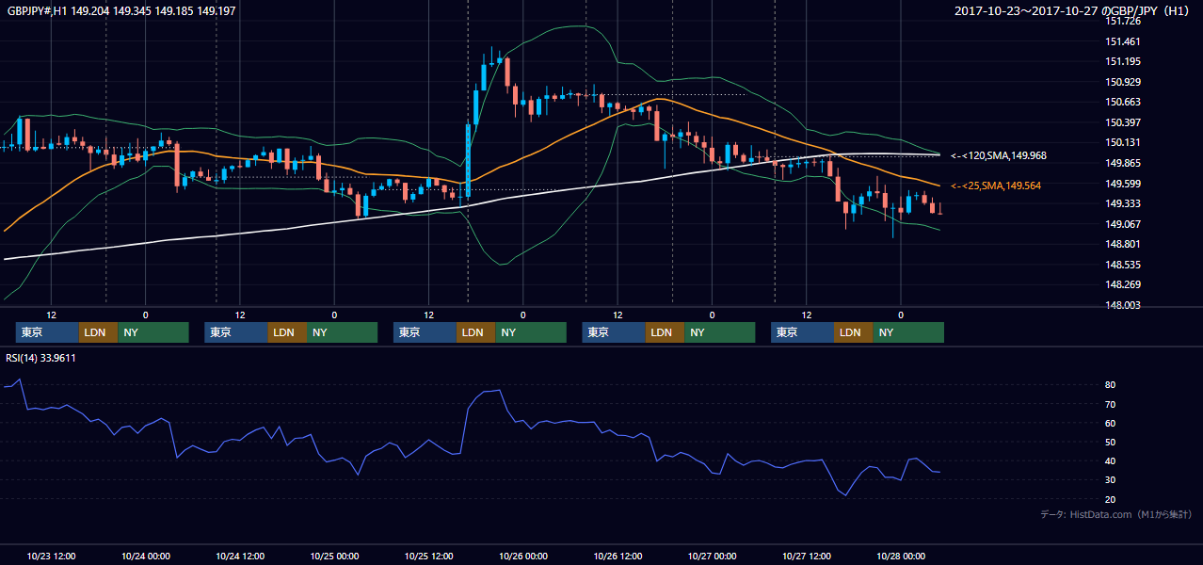Select the 10/26 12:00 date axis label
The height and width of the screenshot is (565, 1203).
(x=618, y=556)
